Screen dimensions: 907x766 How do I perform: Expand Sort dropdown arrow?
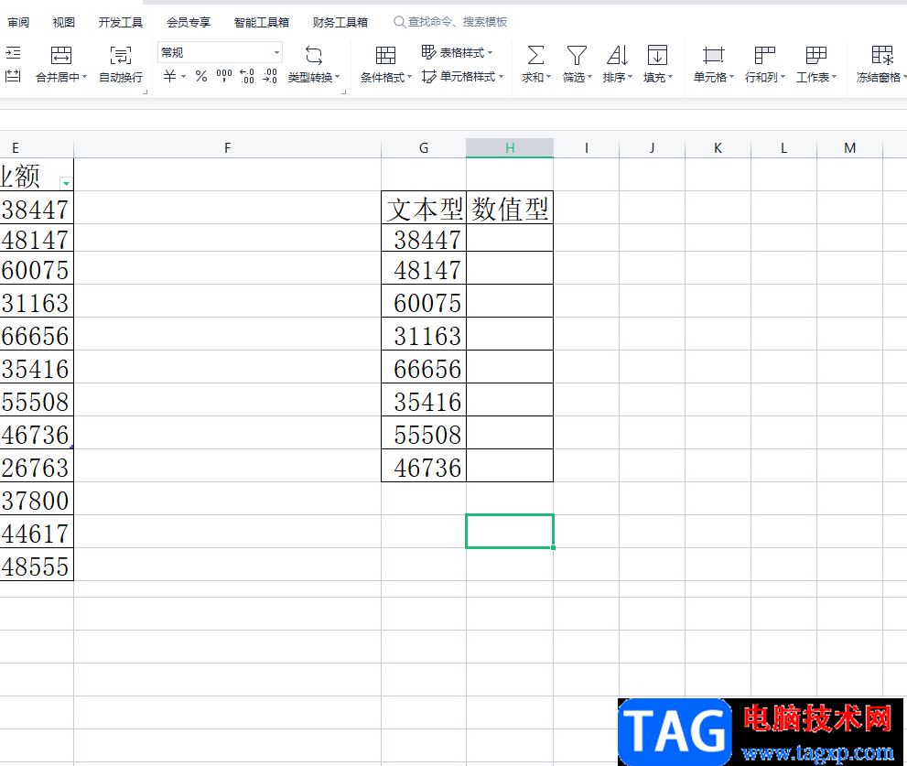(x=630, y=77)
